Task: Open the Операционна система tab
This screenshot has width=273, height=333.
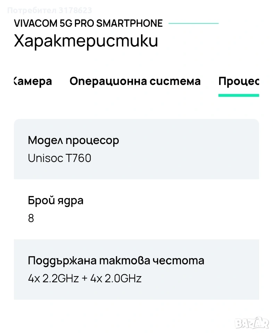Action: (x=135, y=82)
